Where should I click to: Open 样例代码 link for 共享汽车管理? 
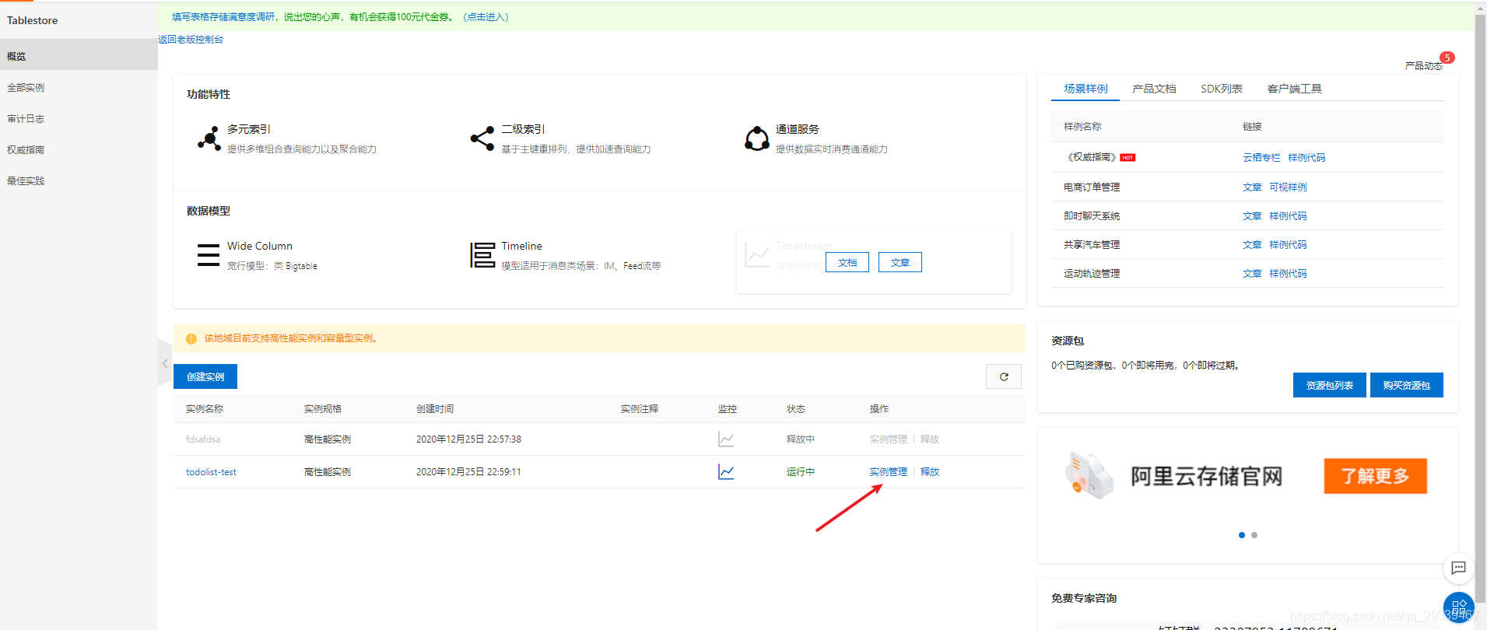pos(1288,244)
